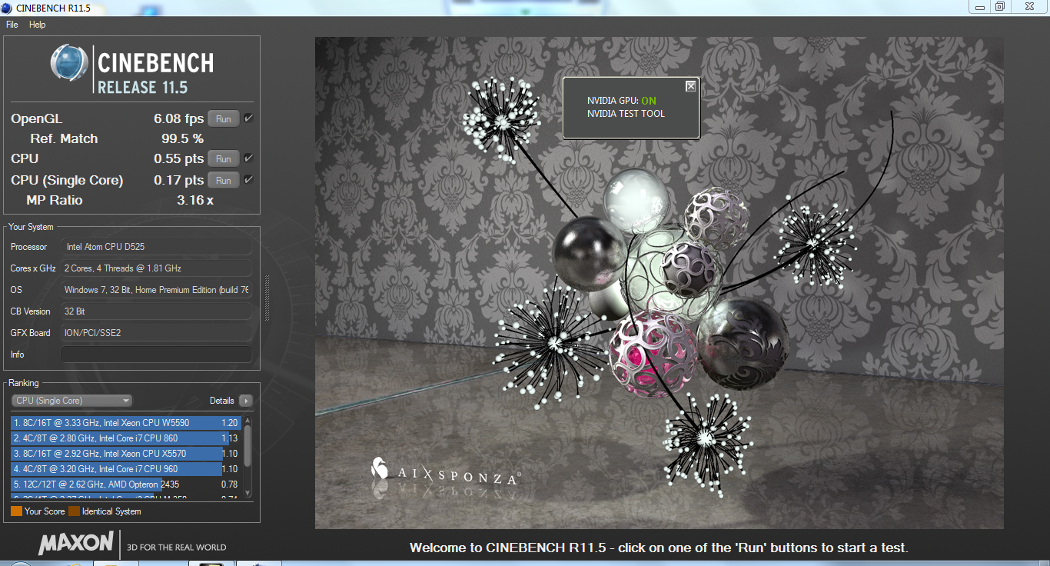Toggle the CPU test checkbox

248,158
